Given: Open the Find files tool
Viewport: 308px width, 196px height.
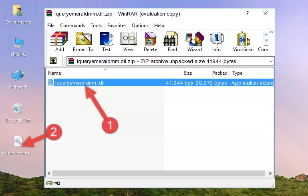Looking at the screenshot, I should click(x=172, y=42).
